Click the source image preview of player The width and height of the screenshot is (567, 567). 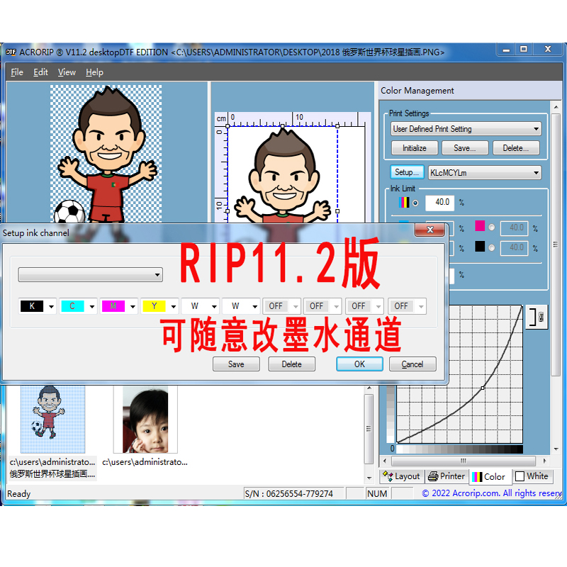(x=106, y=154)
